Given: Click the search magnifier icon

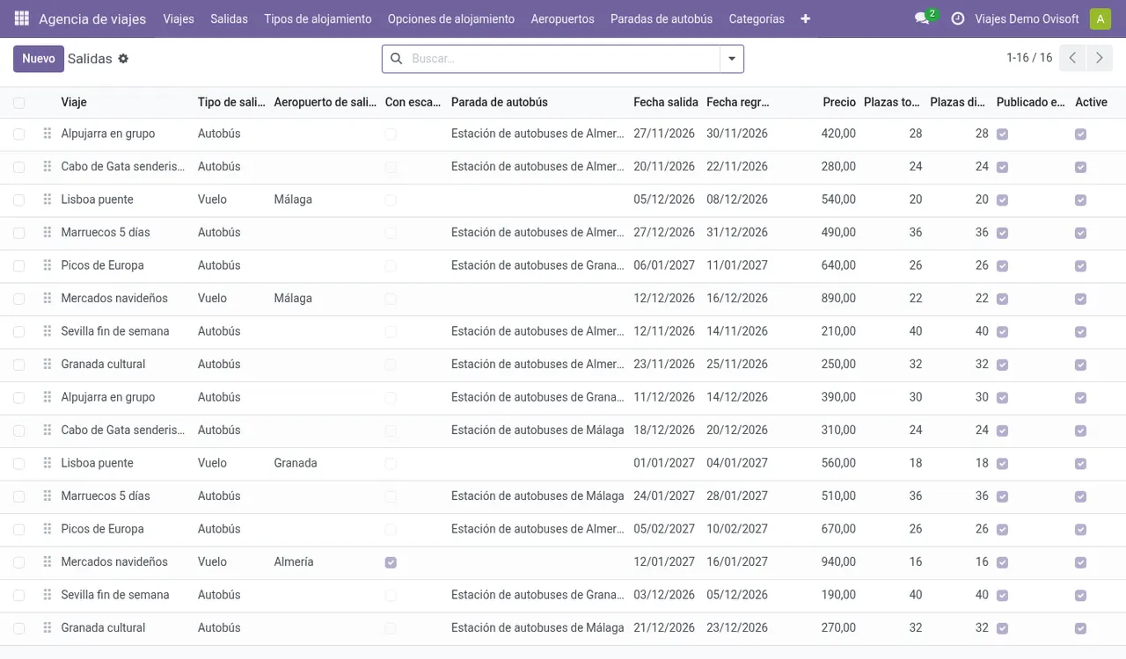Looking at the screenshot, I should coord(396,59).
